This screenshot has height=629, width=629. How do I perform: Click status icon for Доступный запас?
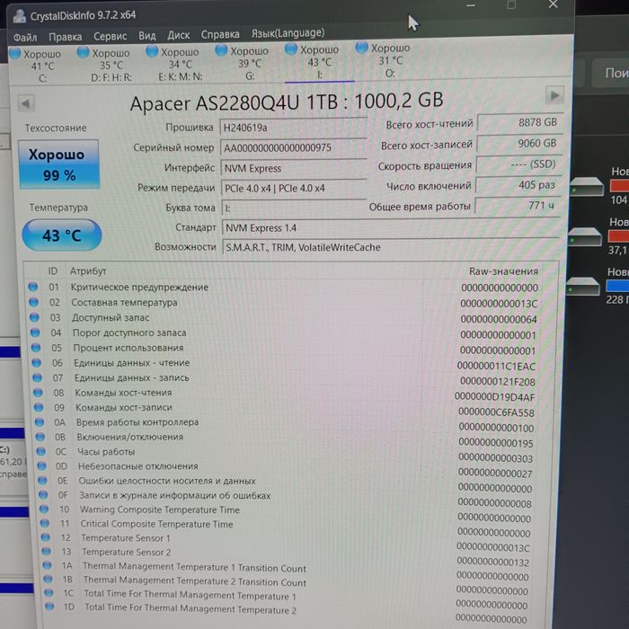pyautogui.click(x=34, y=317)
